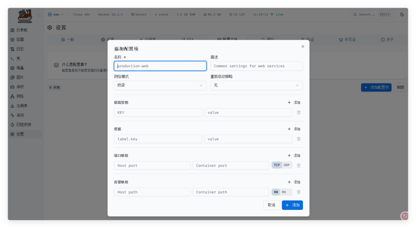Image resolution: width=416 pixels, height=228 pixels.
Task: Open the 网络模式 dropdown
Action: 160,85
